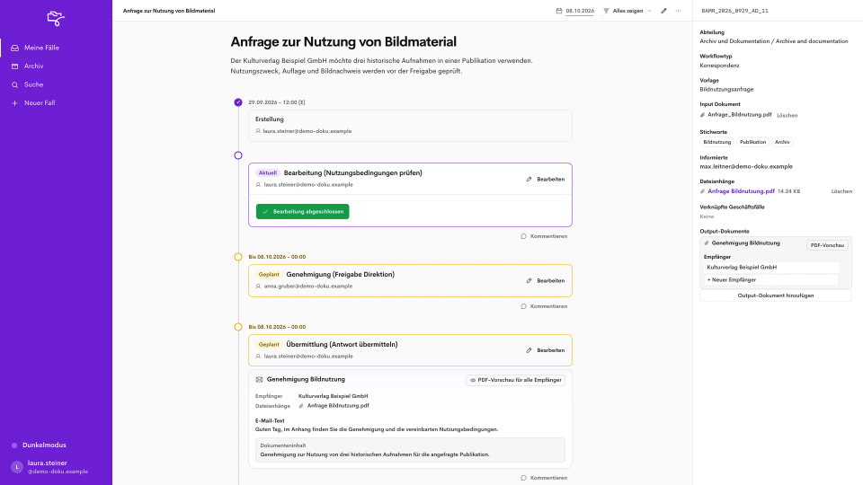Viewport: 863px width, 485px height.
Task: Select the Publikation keyword tag
Action: 752,142
